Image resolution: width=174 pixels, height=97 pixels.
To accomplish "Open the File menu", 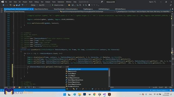I will point(6,2).
